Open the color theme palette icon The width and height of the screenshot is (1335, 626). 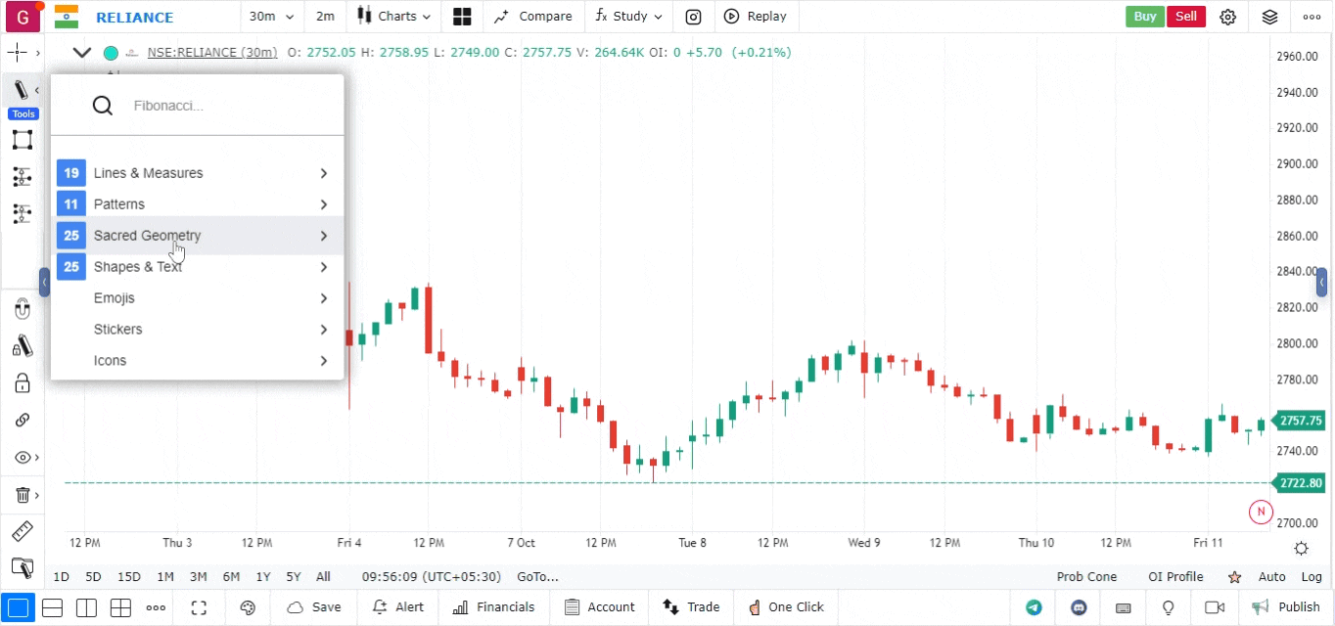pos(248,607)
